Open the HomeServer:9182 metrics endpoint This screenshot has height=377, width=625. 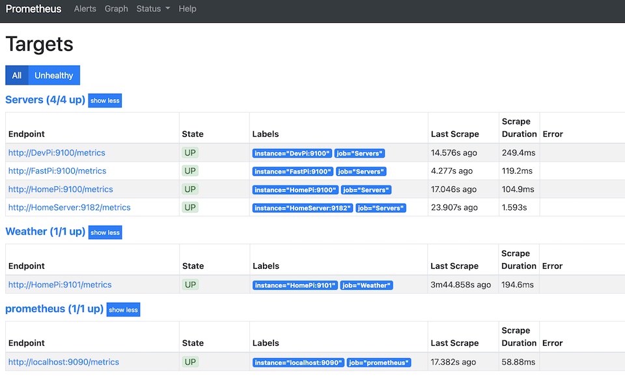tap(70, 208)
